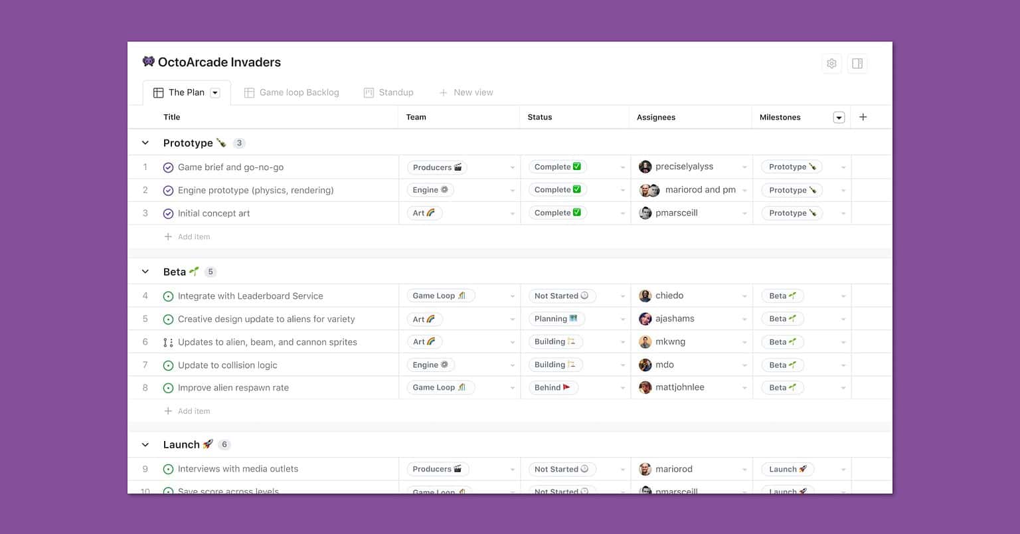Open Status dropdown for Creative design update row

622,319
